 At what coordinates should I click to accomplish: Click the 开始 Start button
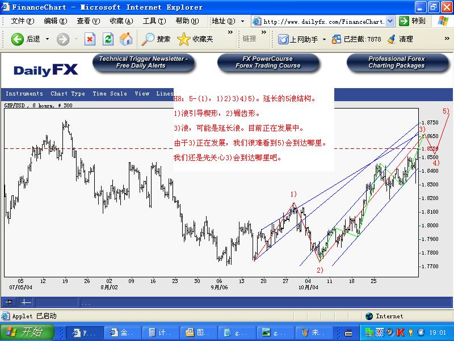pyautogui.click(x=24, y=332)
